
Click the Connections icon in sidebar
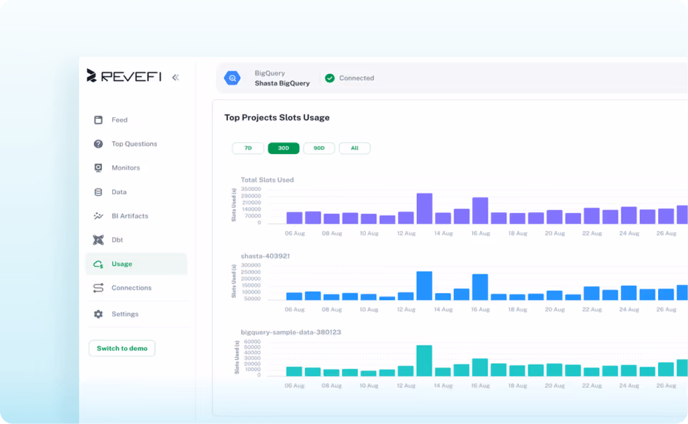pyautogui.click(x=98, y=288)
